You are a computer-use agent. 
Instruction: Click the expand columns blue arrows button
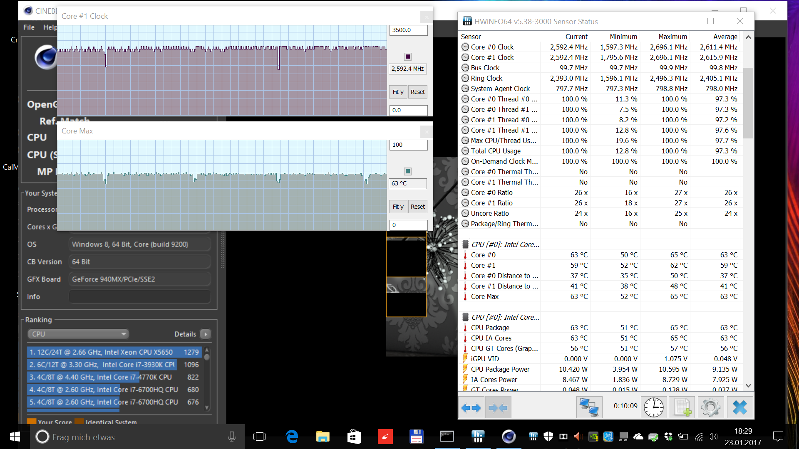tap(471, 407)
